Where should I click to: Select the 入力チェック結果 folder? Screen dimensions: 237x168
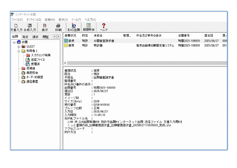(x=41, y=55)
